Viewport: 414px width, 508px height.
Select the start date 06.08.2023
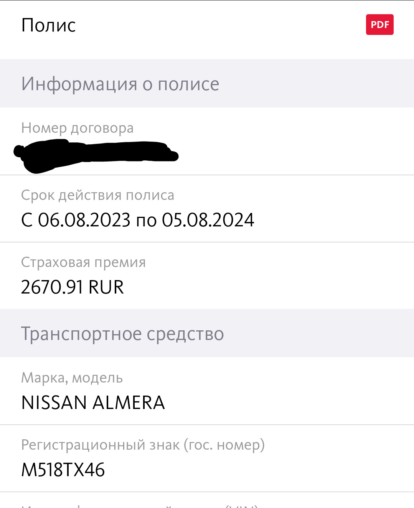tap(84, 220)
